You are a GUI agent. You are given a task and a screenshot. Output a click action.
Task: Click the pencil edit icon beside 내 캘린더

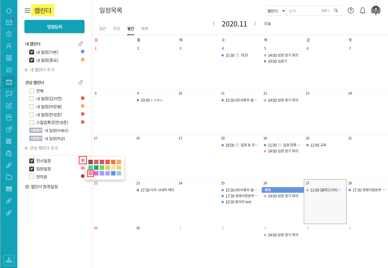[x=80, y=44]
